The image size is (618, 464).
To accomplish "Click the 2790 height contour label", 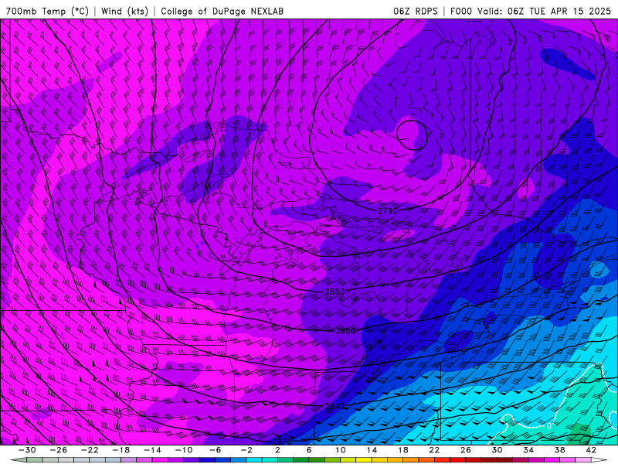I will point(388,211).
